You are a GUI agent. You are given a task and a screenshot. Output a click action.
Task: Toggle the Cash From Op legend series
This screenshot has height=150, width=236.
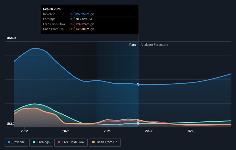click(x=105, y=142)
